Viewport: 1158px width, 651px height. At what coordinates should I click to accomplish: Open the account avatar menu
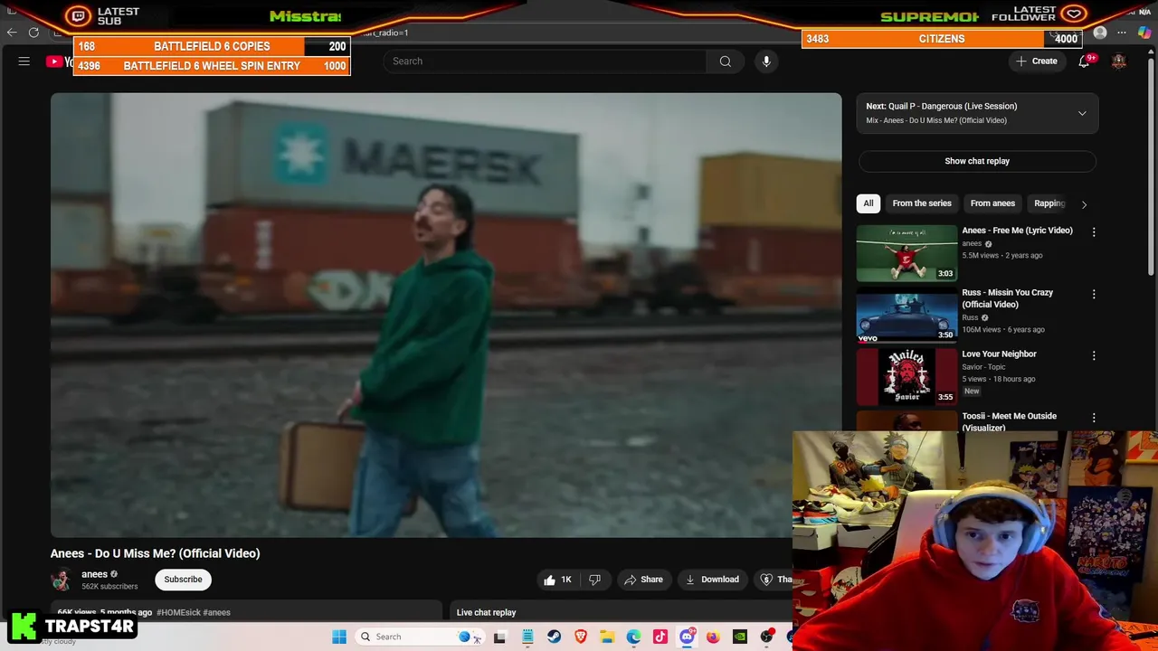[x=1119, y=61]
